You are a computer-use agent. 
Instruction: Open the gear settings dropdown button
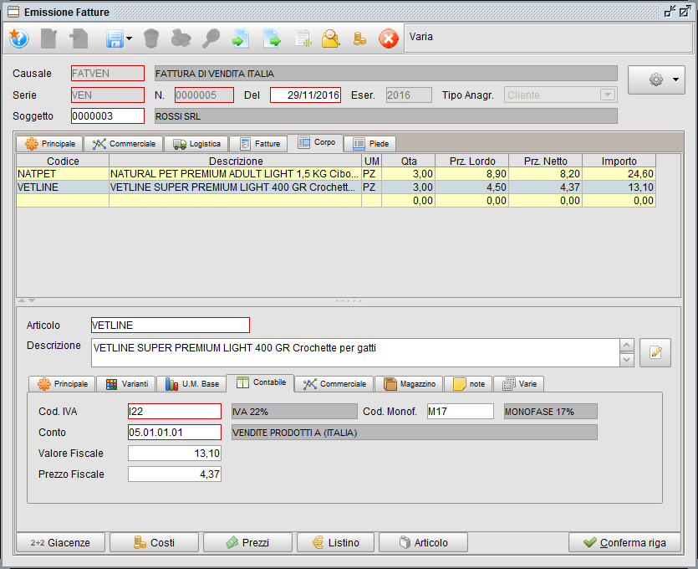pyautogui.click(x=656, y=79)
